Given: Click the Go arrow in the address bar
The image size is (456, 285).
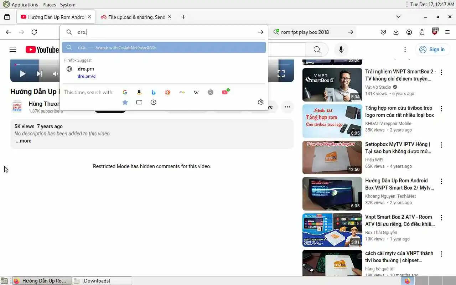Looking at the screenshot, I should 261,32.
